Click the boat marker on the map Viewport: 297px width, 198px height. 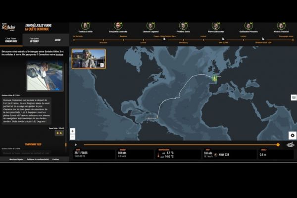[x=215, y=78]
